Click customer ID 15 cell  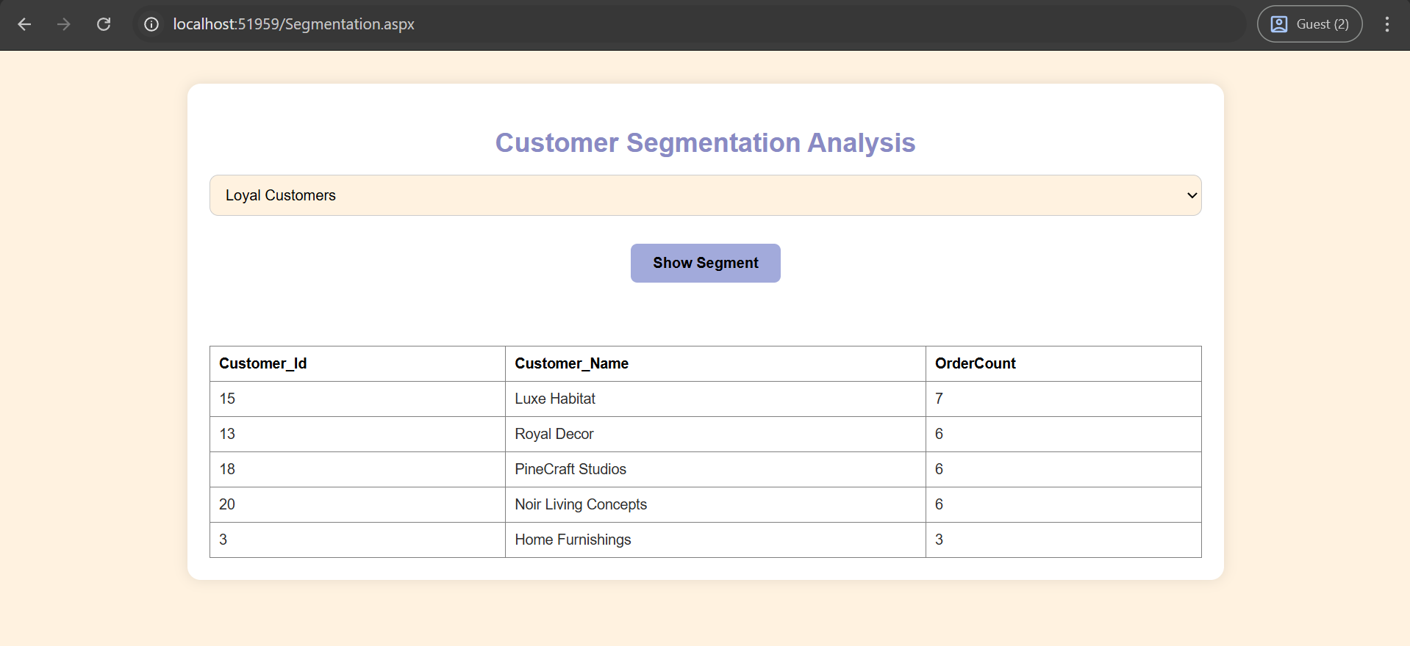pos(357,399)
